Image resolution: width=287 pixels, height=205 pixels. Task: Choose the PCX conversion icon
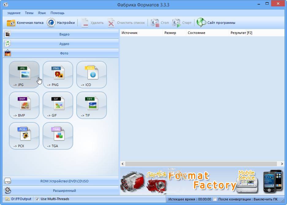[x=24, y=136]
